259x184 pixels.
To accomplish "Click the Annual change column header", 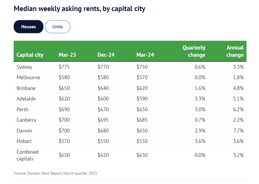I will pos(235,51).
